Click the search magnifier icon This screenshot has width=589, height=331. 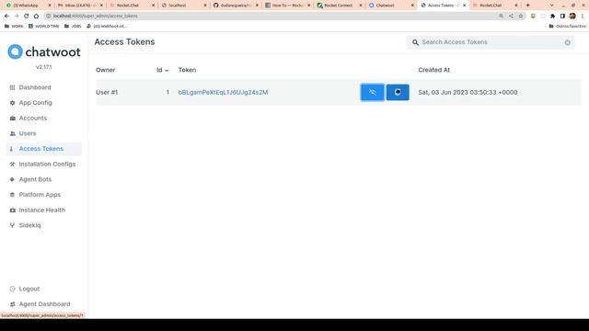(415, 42)
